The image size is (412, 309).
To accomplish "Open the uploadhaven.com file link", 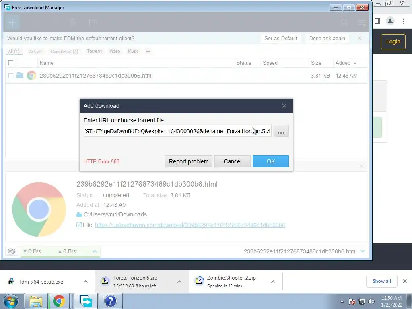I will point(190,225).
